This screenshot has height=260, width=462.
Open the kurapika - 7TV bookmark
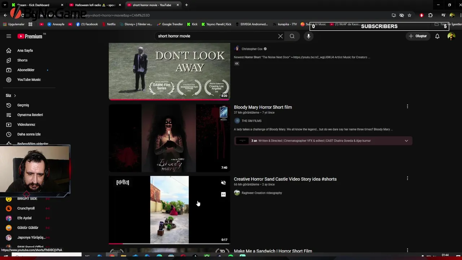click(284, 24)
